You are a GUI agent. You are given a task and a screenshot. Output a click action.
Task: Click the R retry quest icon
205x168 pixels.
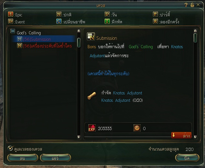[155, 21]
